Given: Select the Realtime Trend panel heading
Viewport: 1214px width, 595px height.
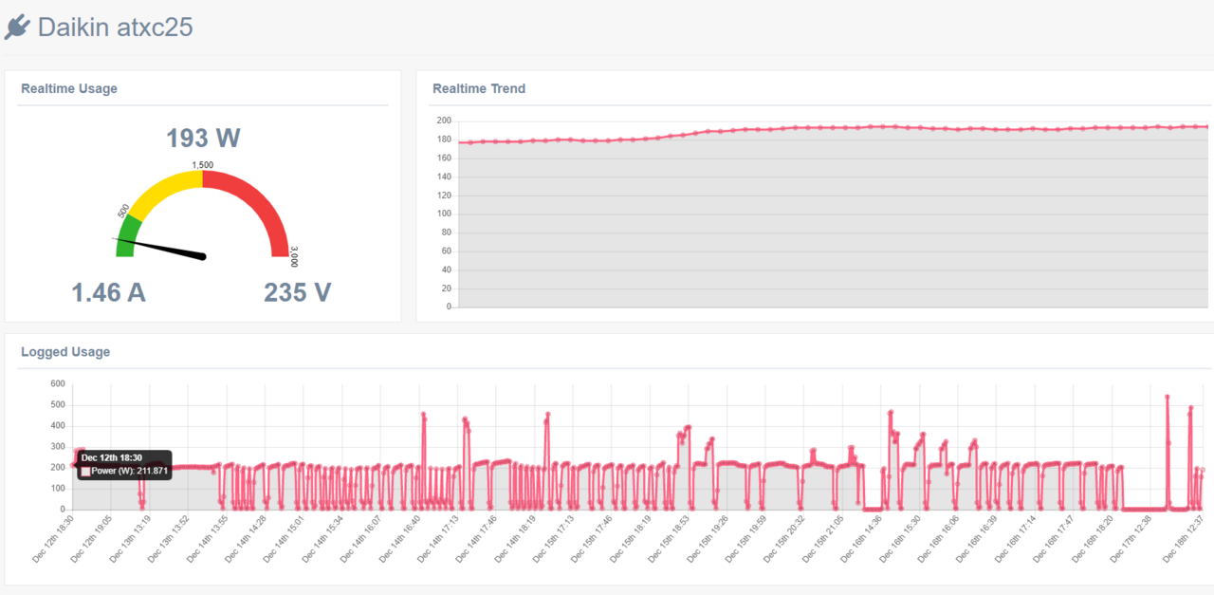Looking at the screenshot, I should click(479, 88).
